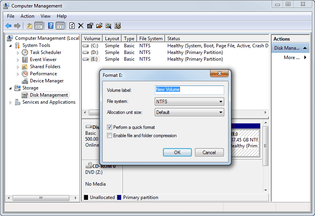Click the Disk Management icon in tree
This screenshot has height=216, width=315.
[x=25, y=95]
